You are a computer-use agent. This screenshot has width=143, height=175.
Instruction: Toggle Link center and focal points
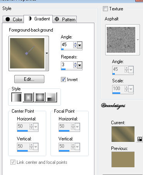pos(13,162)
